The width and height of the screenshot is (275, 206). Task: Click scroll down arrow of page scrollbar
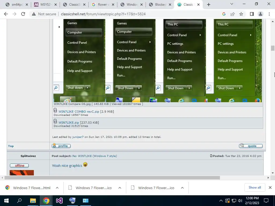[273, 173]
